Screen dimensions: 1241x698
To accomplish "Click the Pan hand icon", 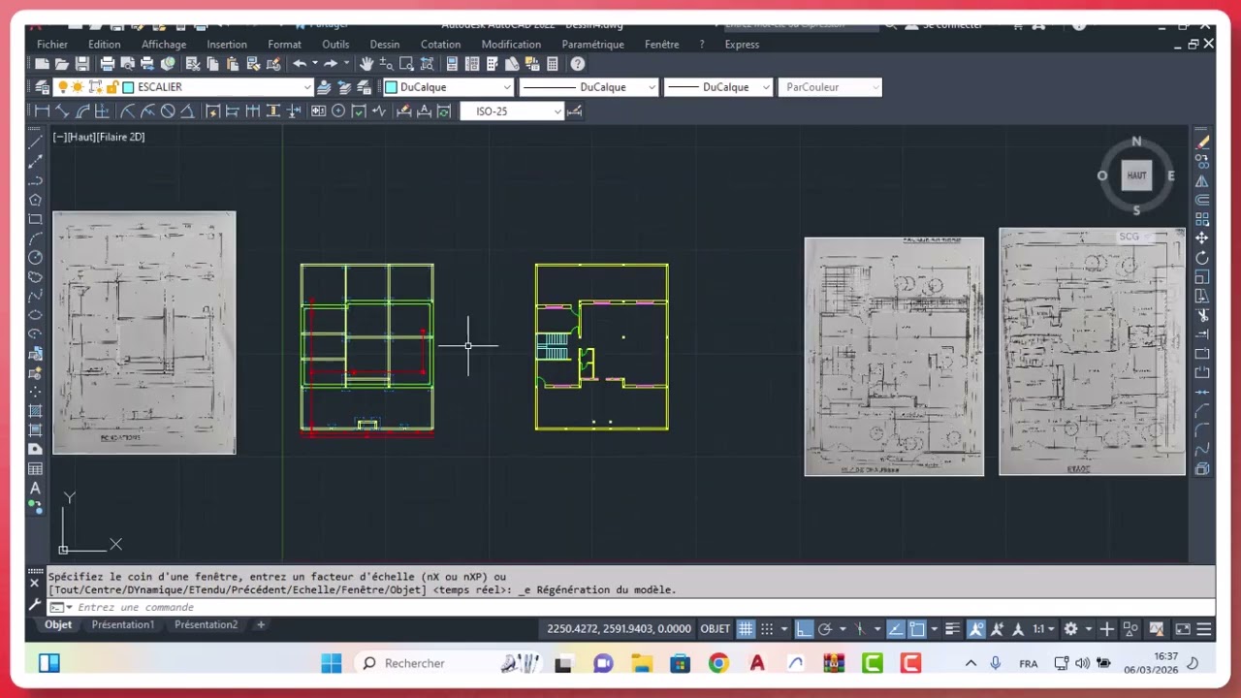I will pyautogui.click(x=366, y=64).
